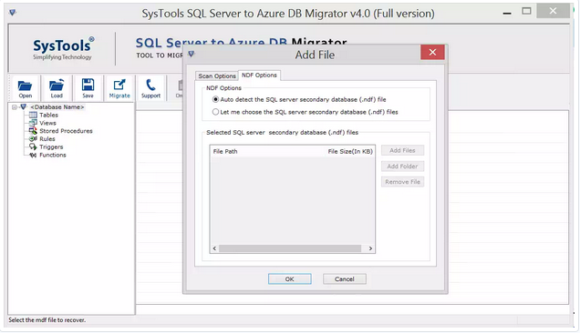The image size is (580, 333).
Task: Switch to the Scan Options tab
Action: [217, 76]
